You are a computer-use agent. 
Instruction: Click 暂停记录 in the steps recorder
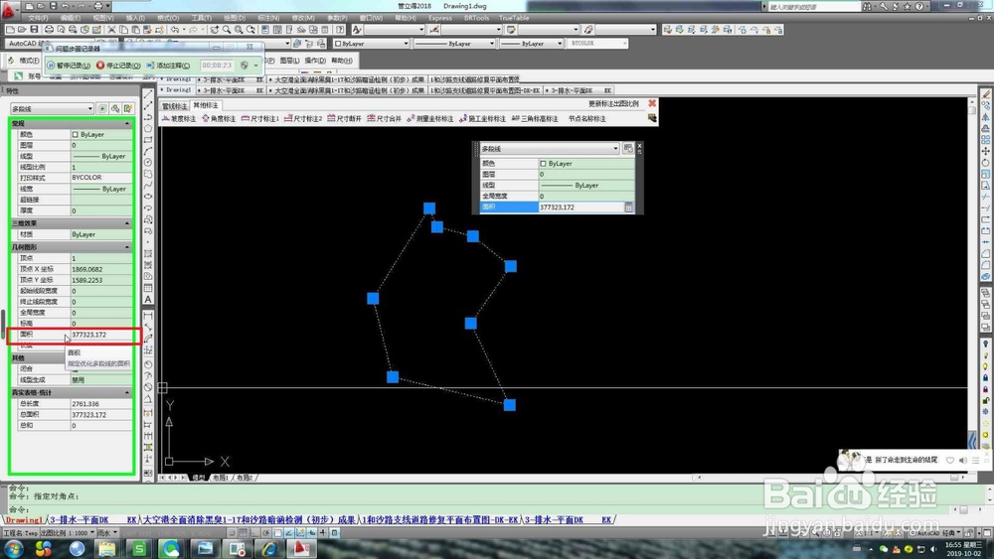click(x=69, y=66)
